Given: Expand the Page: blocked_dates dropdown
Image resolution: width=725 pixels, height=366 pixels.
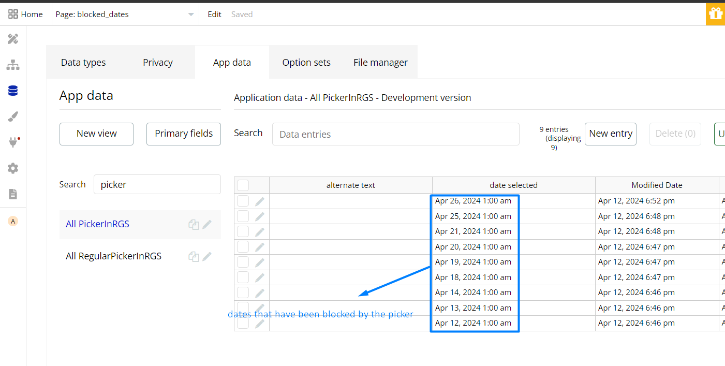Looking at the screenshot, I should coord(191,14).
